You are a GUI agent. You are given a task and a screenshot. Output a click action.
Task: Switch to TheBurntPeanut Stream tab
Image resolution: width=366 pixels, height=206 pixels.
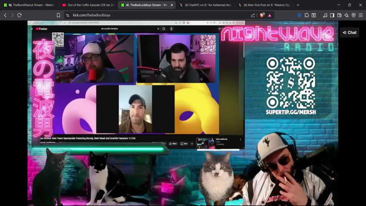(30, 5)
